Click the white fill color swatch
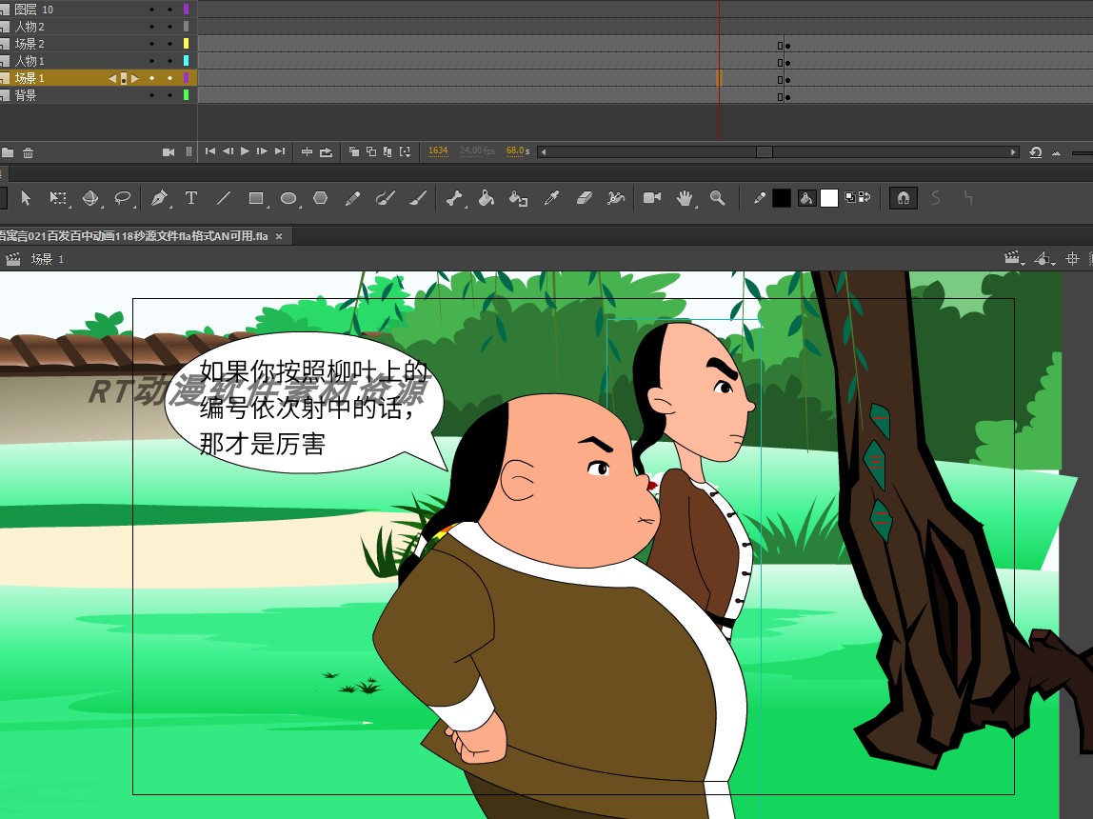 point(829,199)
